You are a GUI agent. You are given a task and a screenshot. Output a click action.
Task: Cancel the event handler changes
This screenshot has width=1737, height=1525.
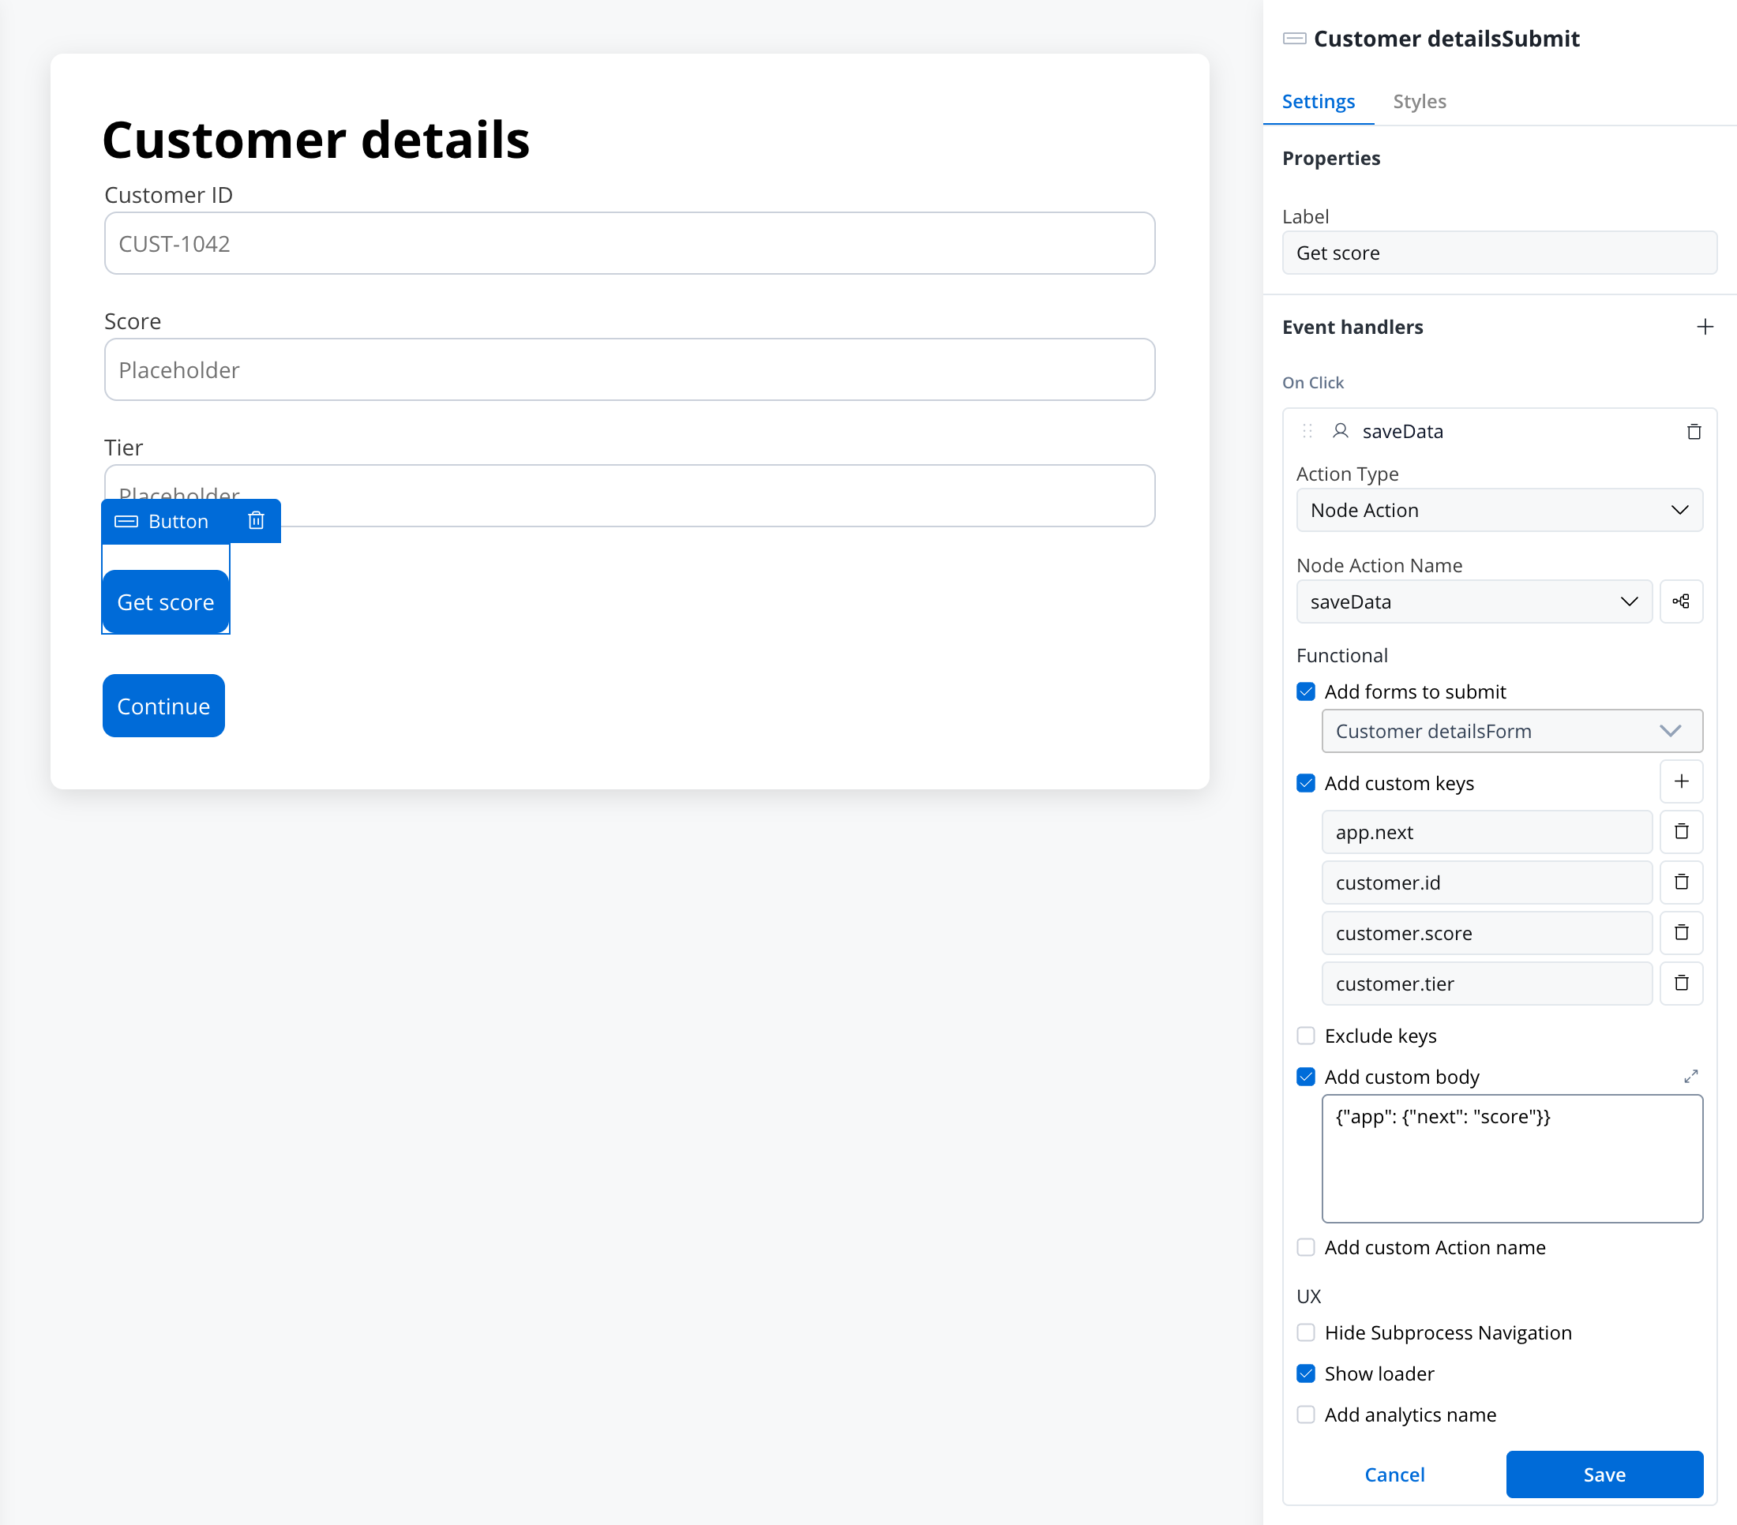coord(1394,1474)
